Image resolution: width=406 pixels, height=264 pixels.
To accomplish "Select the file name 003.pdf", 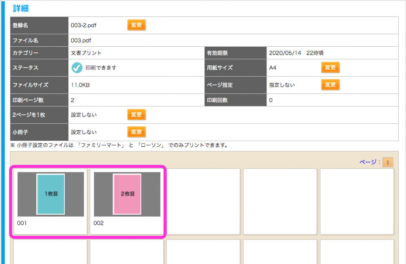I will coord(81,40).
